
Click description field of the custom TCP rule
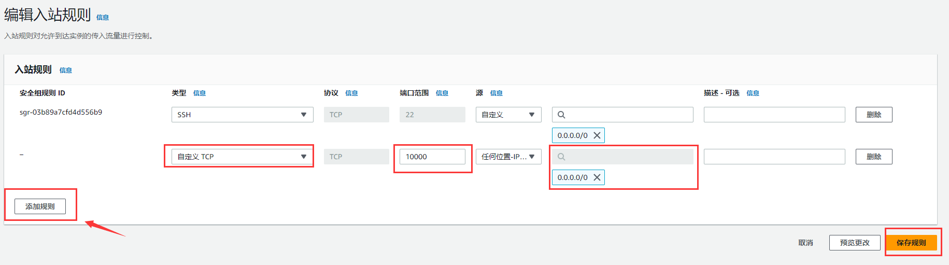pyautogui.click(x=774, y=157)
